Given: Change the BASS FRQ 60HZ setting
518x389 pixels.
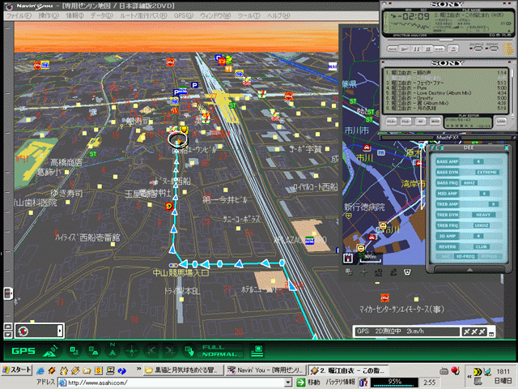Looking at the screenshot, I should click(x=469, y=183).
